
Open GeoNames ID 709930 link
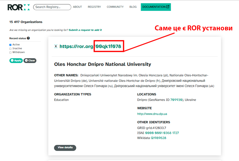(176, 100)
